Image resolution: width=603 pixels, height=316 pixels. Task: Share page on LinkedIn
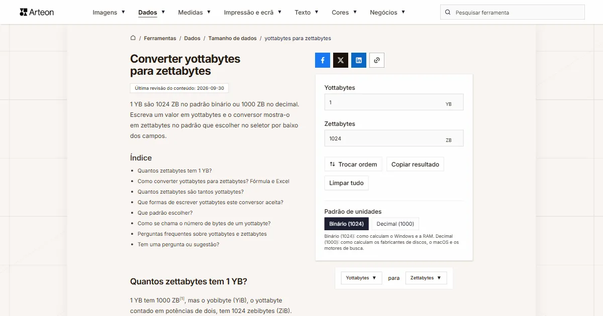click(359, 60)
